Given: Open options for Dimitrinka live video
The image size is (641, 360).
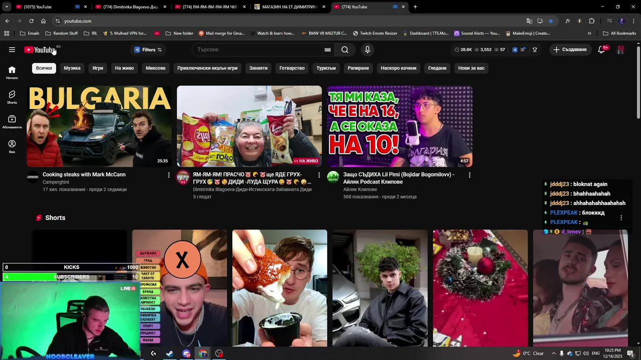Looking at the screenshot, I should 319,175.
